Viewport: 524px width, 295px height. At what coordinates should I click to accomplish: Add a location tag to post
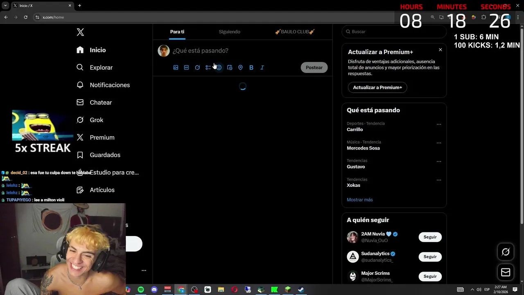click(x=240, y=68)
